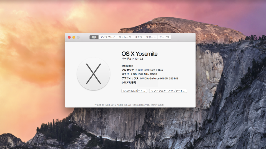
Task: Switch to the ディスプレイ tab
Action: (x=107, y=37)
